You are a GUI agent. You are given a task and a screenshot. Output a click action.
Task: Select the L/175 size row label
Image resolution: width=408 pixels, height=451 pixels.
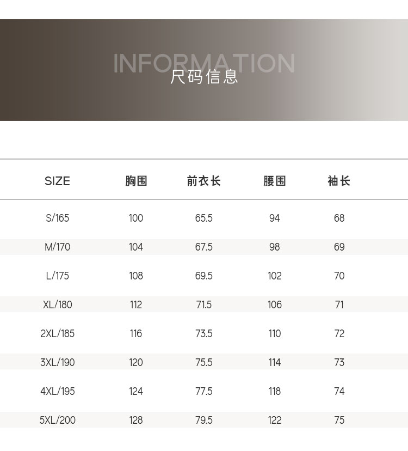(57, 276)
